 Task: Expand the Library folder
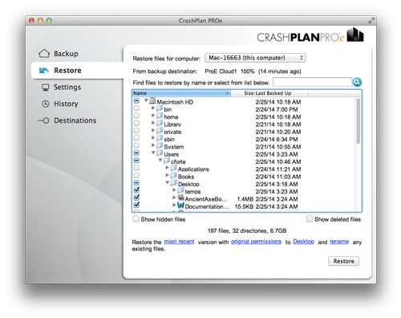pos(153,123)
